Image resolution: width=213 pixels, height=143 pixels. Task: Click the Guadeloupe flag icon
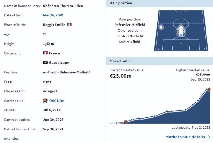pos(45,62)
